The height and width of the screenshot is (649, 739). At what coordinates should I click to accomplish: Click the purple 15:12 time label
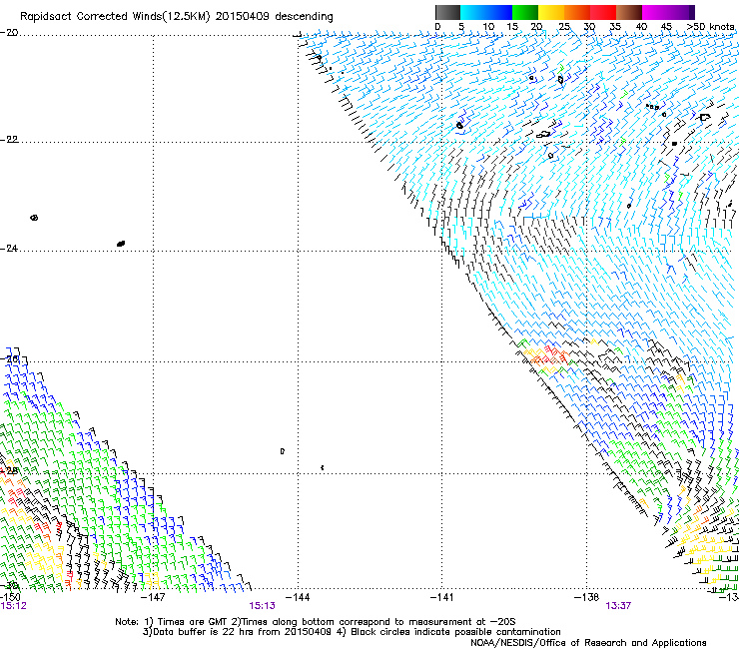coord(13,606)
